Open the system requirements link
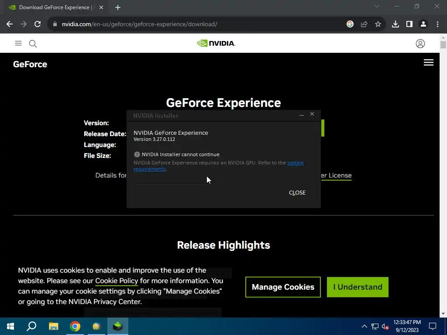The width and height of the screenshot is (447, 335). click(296, 163)
